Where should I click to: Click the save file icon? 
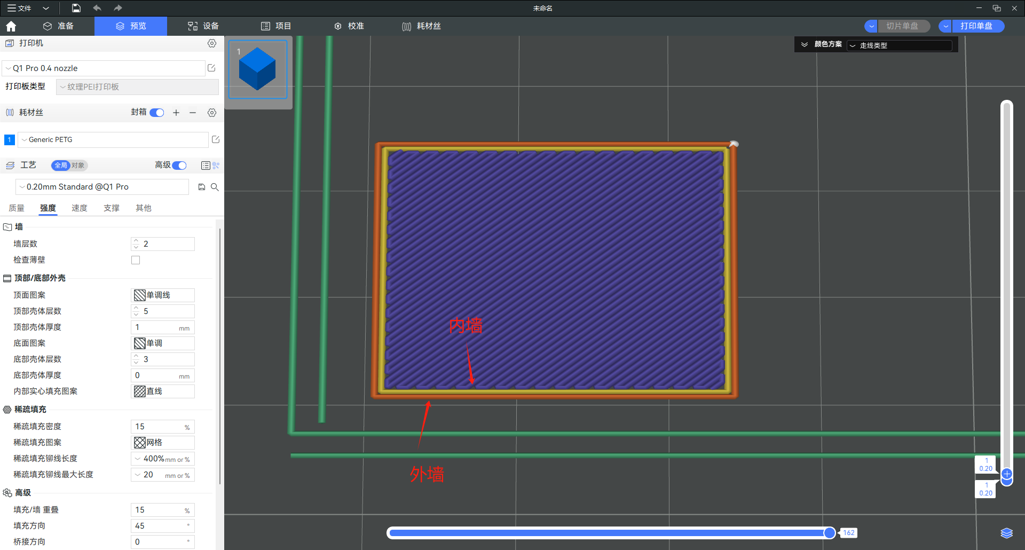(76, 8)
